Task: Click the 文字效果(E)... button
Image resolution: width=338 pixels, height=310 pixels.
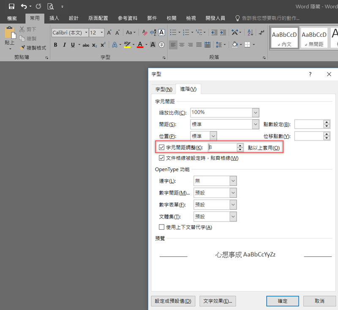Action: (218, 301)
